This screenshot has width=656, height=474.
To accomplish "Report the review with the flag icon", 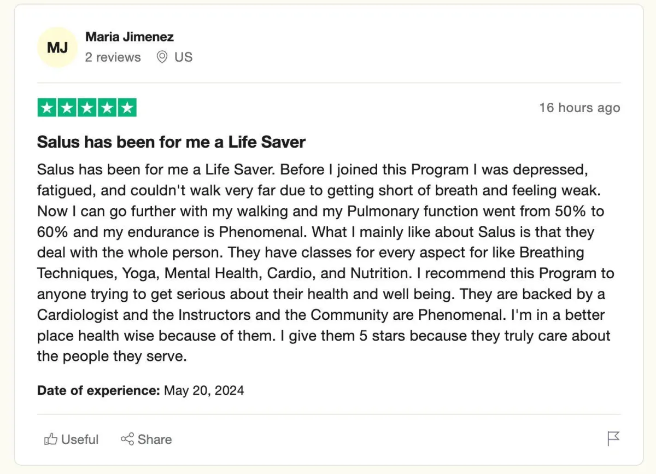I will 614,438.
